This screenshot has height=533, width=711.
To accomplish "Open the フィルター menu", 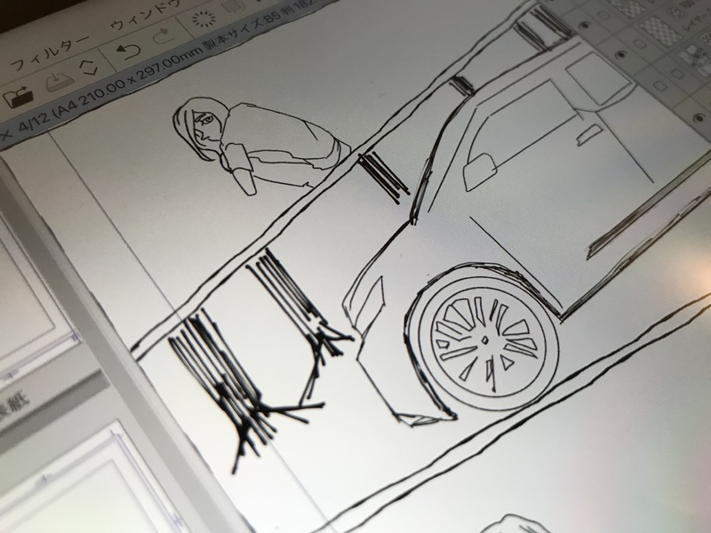I will pyautogui.click(x=50, y=53).
